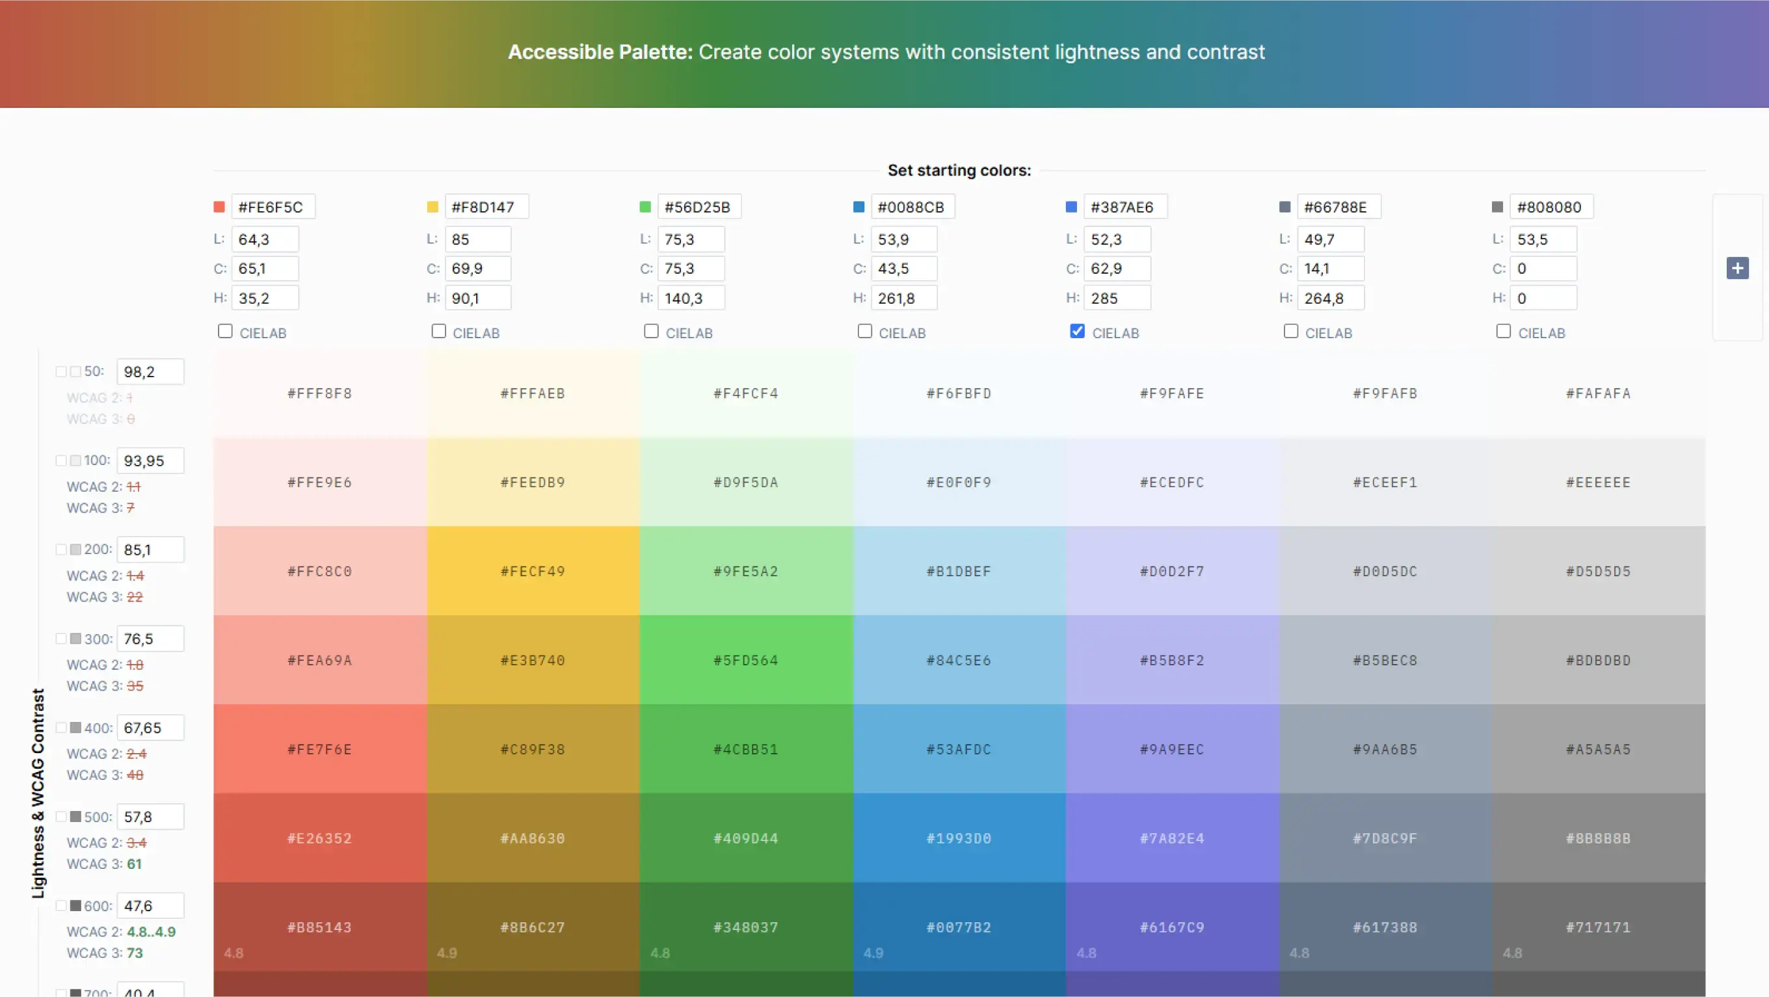Image resolution: width=1769 pixels, height=997 pixels.
Task: Click the dark gray square next to 600
Action: tap(75, 906)
